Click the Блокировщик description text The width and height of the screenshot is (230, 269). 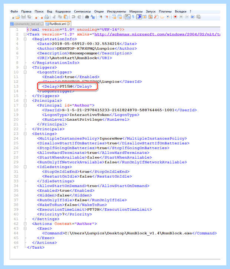83,53
